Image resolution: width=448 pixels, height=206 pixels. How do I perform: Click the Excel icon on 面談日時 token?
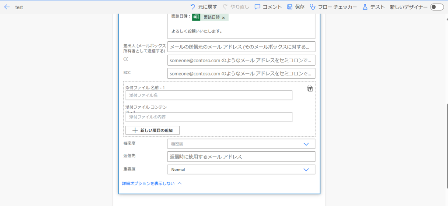[196, 17]
